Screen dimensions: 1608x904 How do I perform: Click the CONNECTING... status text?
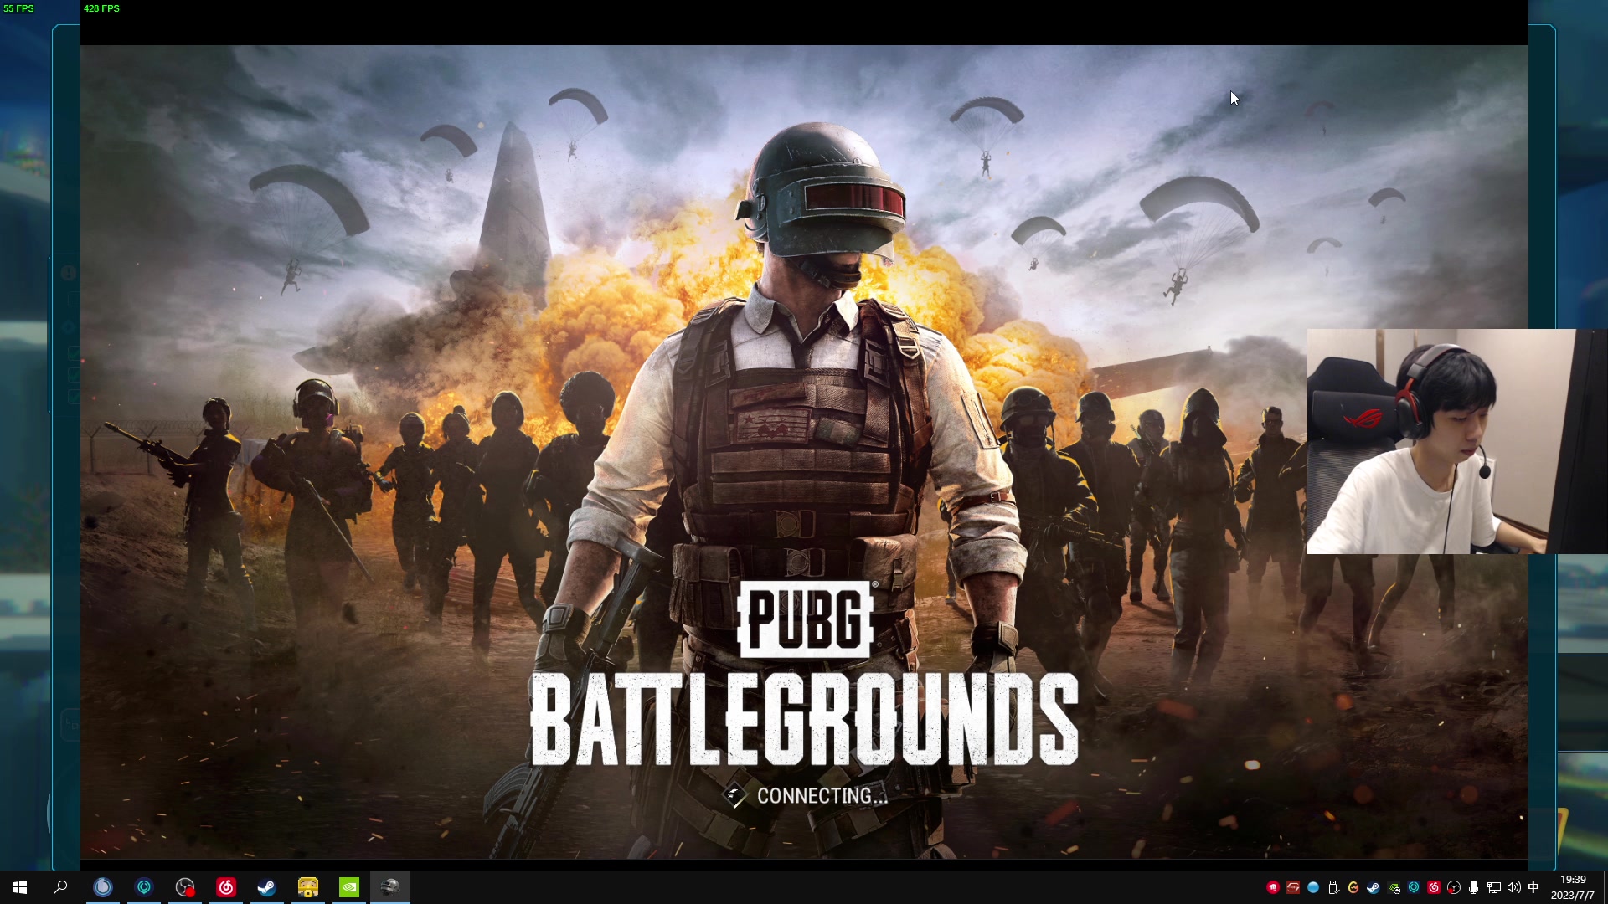(822, 796)
